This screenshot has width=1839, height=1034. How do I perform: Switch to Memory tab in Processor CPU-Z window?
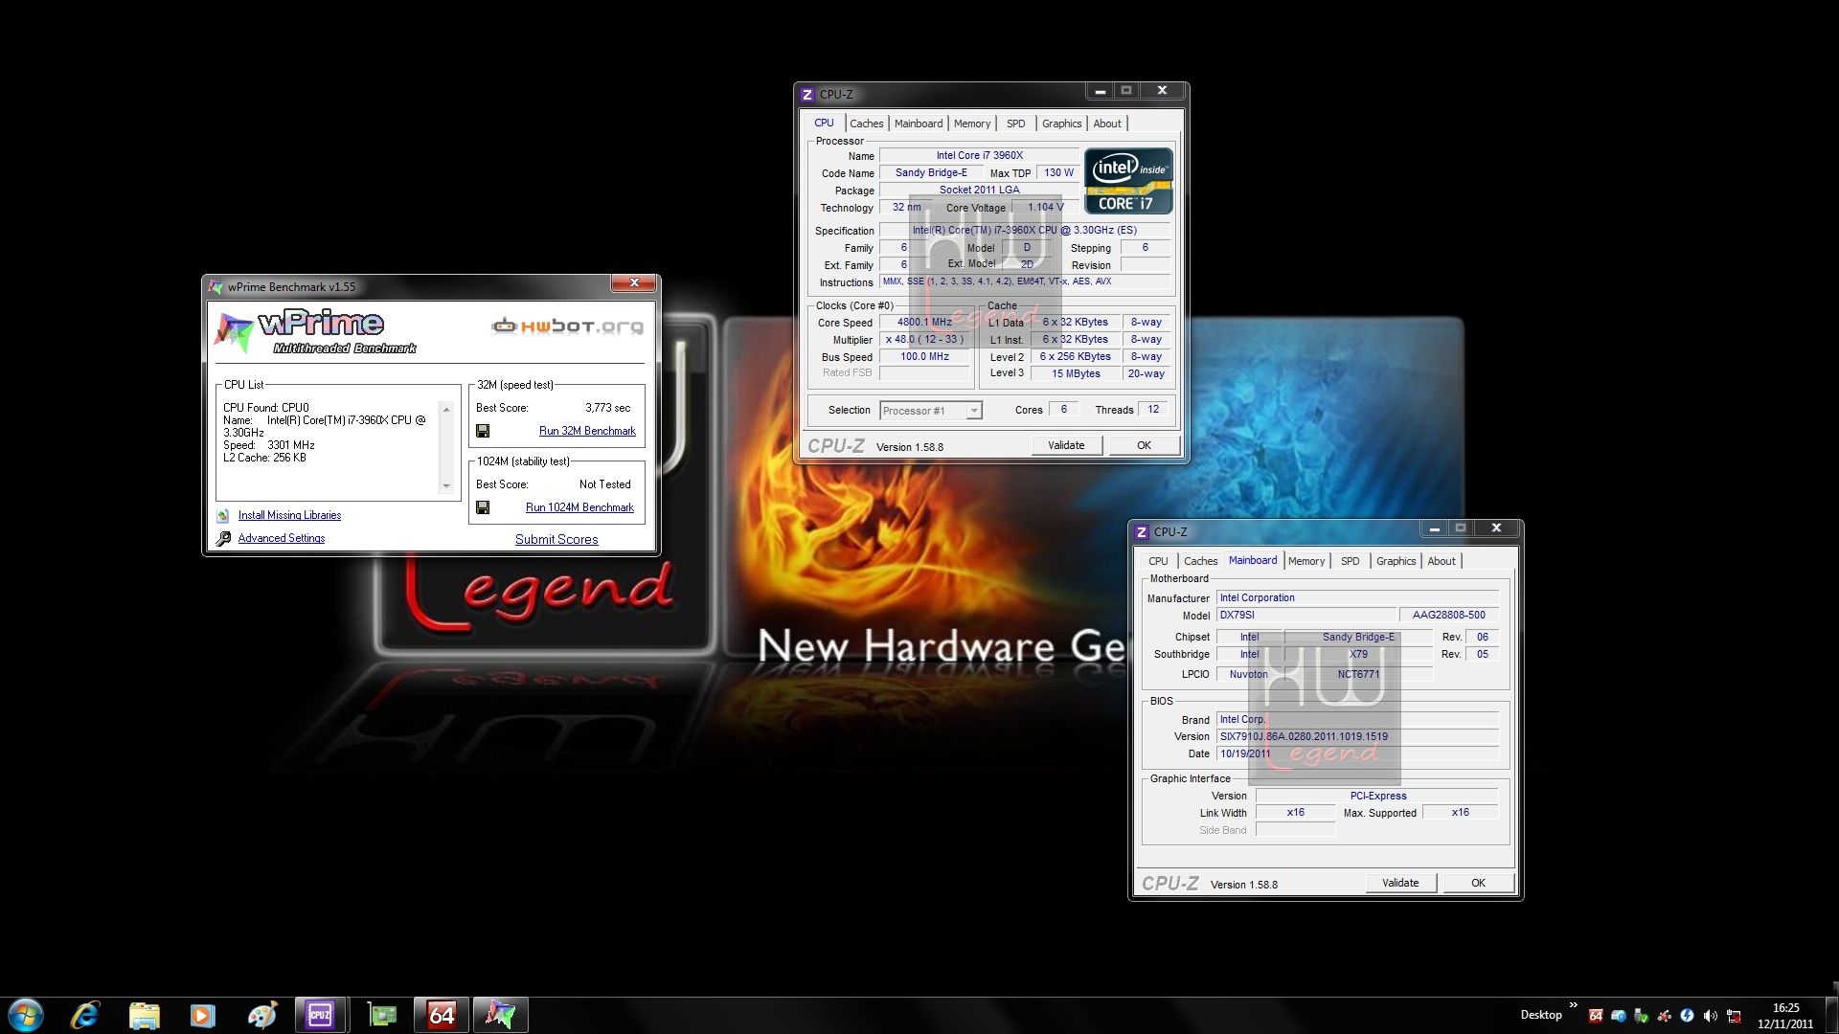[972, 124]
